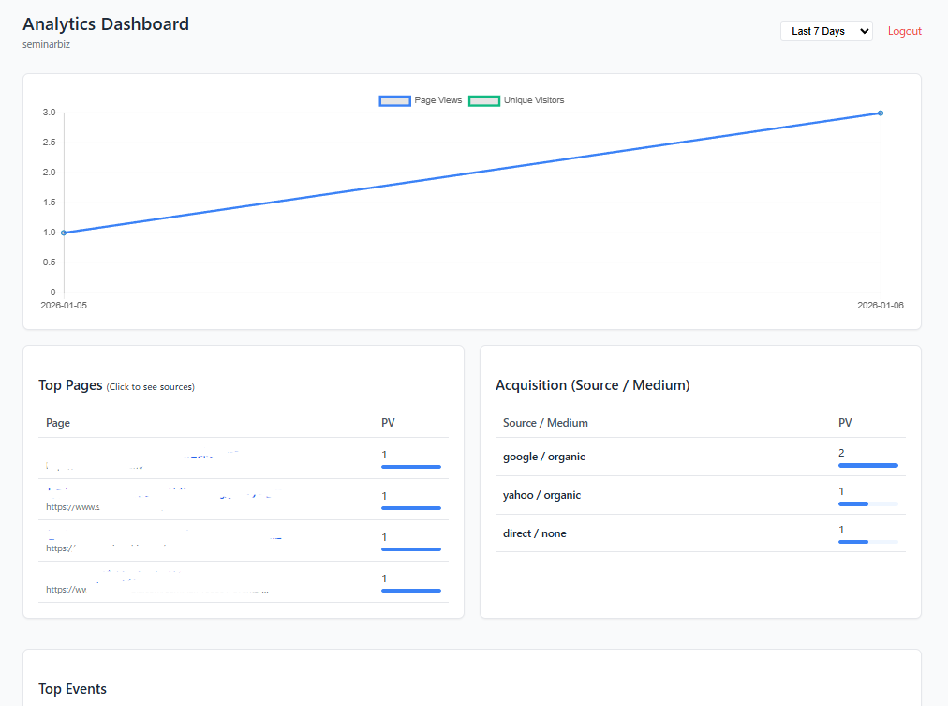This screenshot has height=706, width=948.
Task: Click the yahoo / organic PV progress bar
Action: [868, 503]
